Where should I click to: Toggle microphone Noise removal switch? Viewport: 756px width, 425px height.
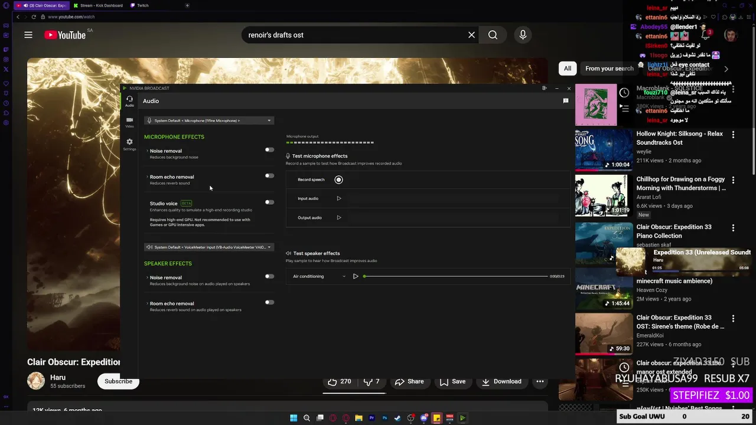point(269,150)
